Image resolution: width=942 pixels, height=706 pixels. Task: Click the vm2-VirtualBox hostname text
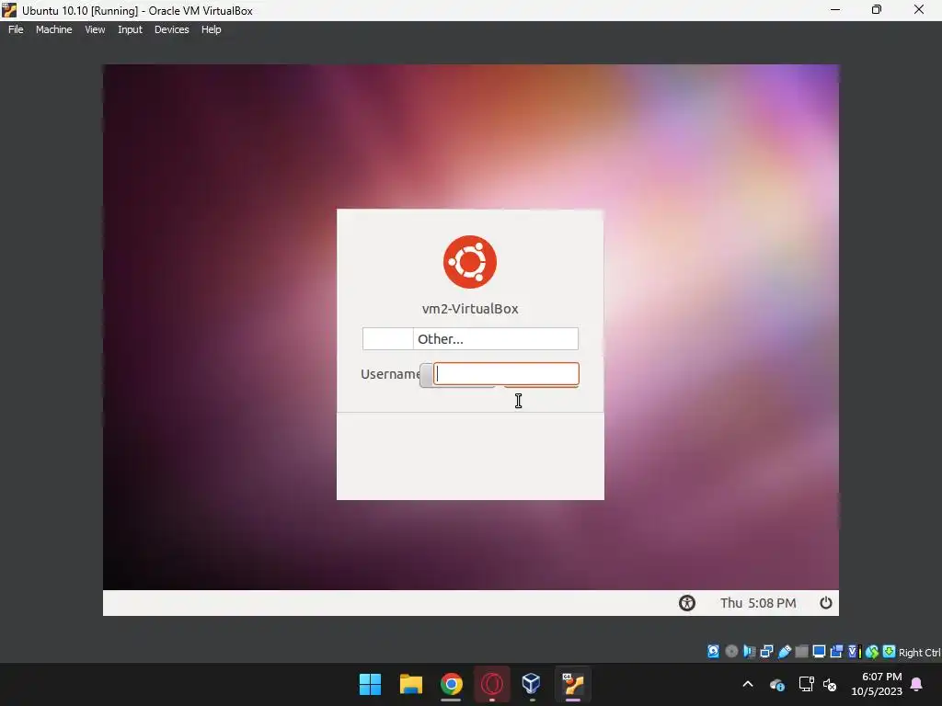point(470,309)
